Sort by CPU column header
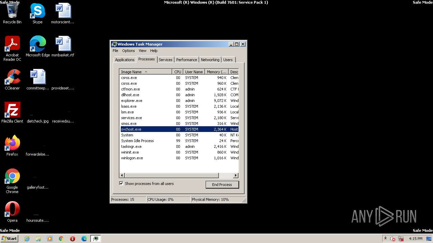The height and width of the screenshot is (243, 433). 177,72
